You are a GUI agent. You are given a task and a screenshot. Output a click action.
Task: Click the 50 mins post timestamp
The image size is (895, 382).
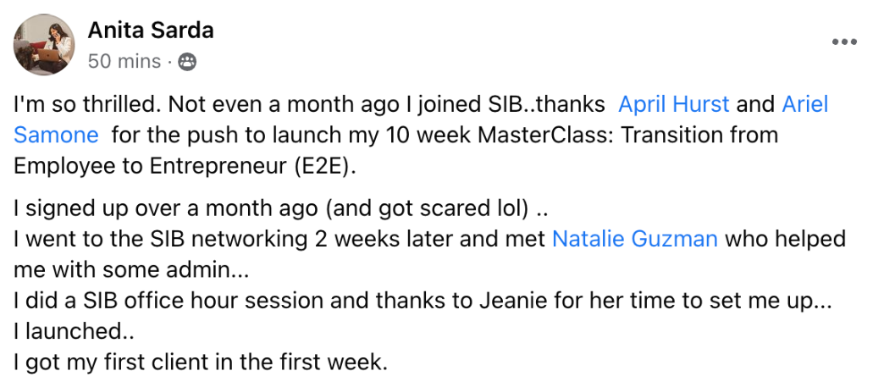(124, 61)
